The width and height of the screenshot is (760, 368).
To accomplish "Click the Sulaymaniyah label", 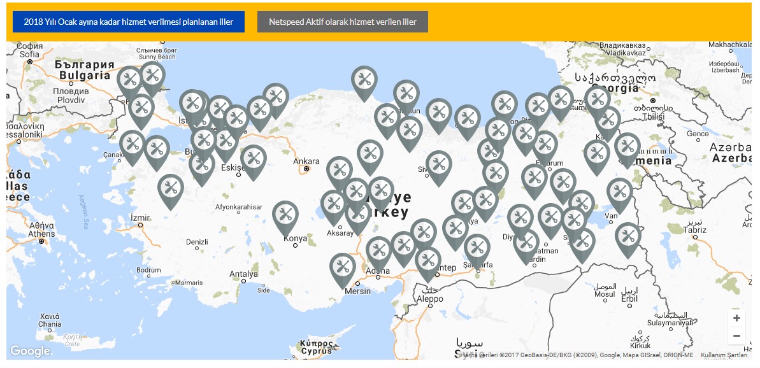I will tap(670, 323).
